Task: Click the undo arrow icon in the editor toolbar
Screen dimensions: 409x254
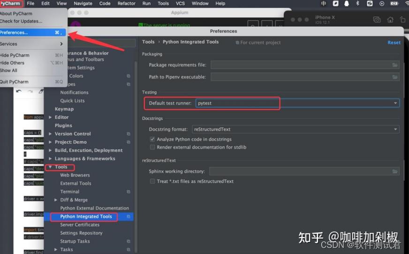Action: click(19, 91)
